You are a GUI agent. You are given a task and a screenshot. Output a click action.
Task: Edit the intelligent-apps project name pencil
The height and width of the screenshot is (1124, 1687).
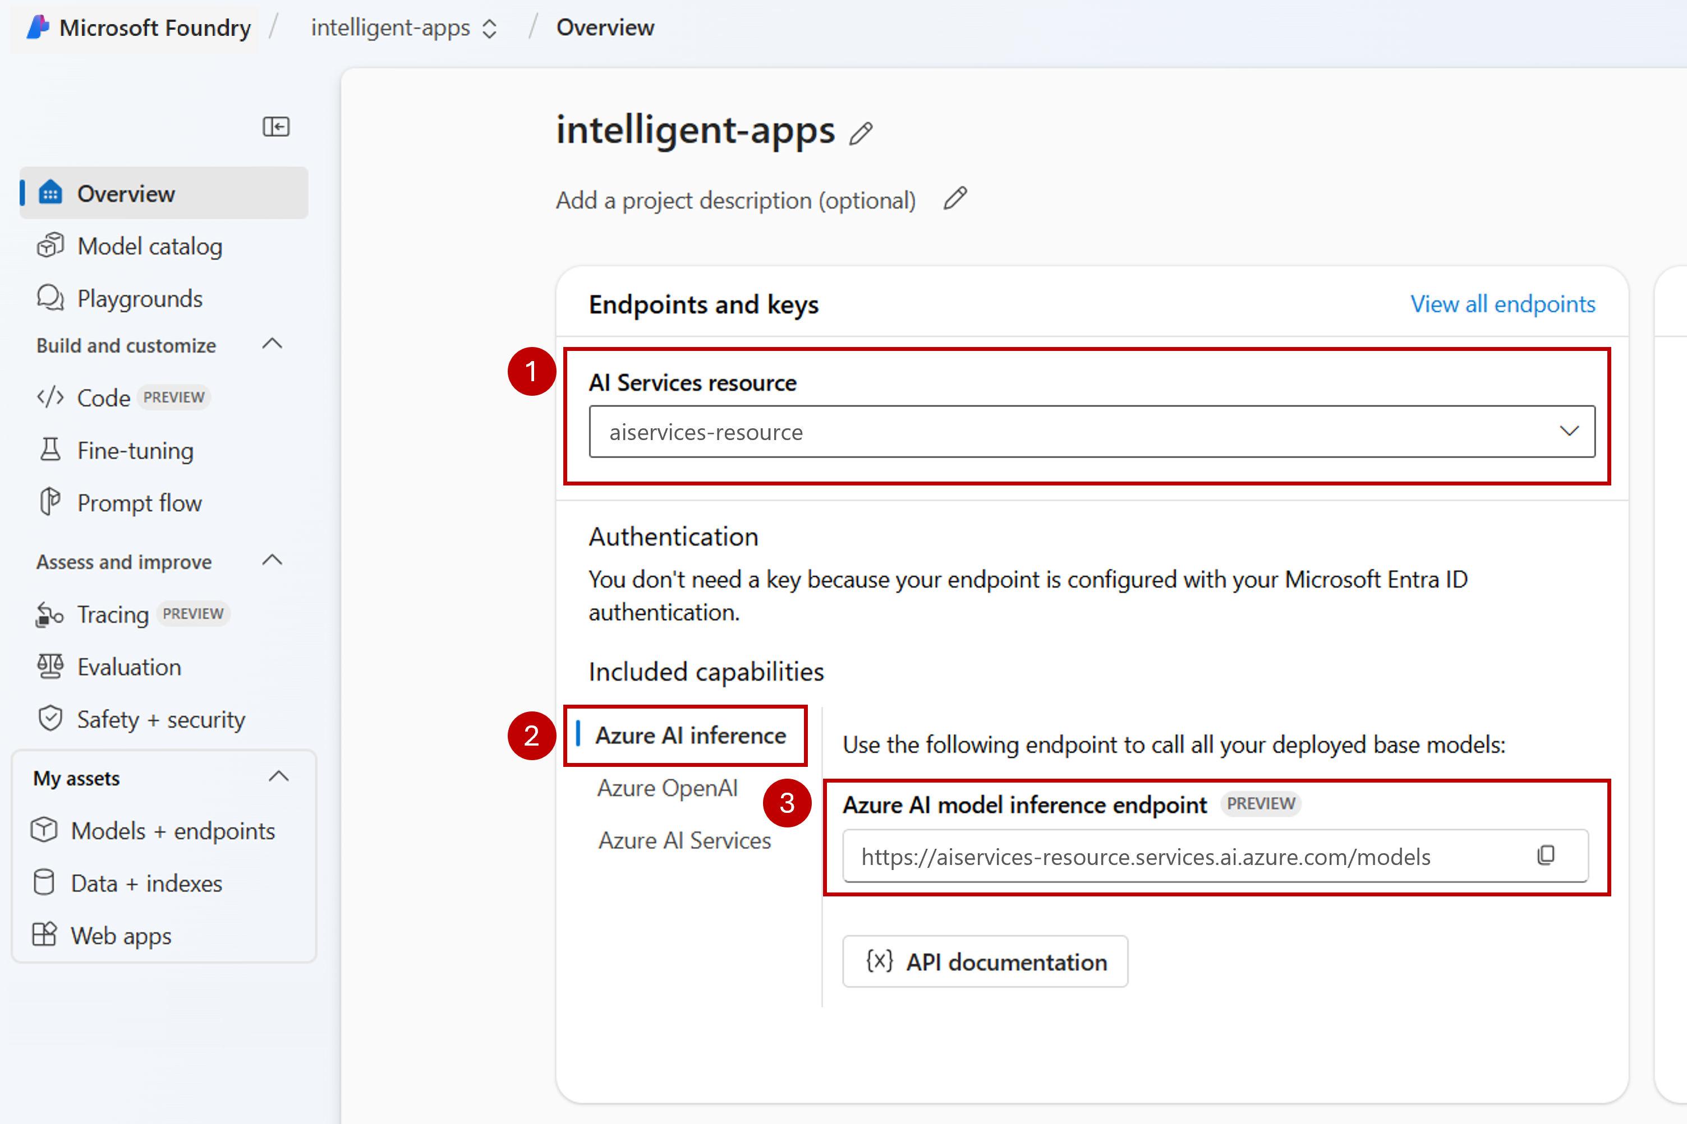[861, 133]
